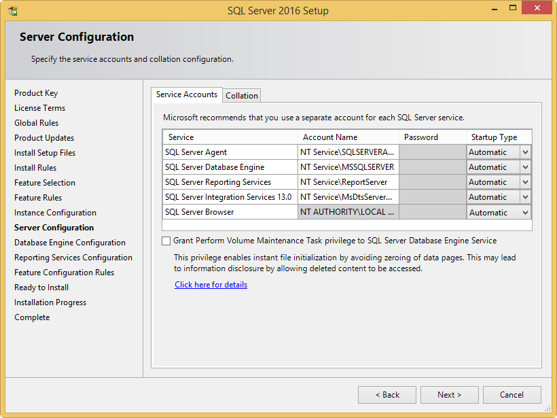
Task: Click the Back button
Action: 387,395
